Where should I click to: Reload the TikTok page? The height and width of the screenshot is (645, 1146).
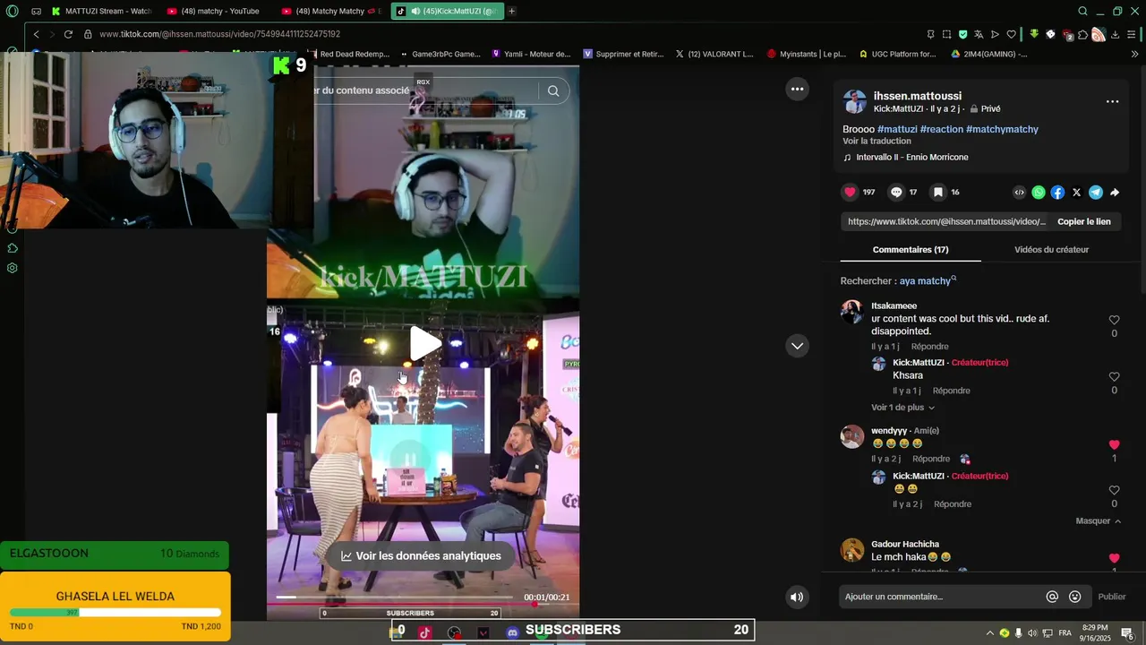[x=68, y=34]
